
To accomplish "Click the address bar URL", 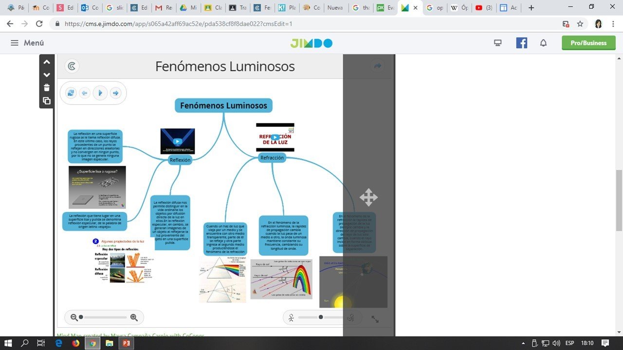I will (x=178, y=23).
